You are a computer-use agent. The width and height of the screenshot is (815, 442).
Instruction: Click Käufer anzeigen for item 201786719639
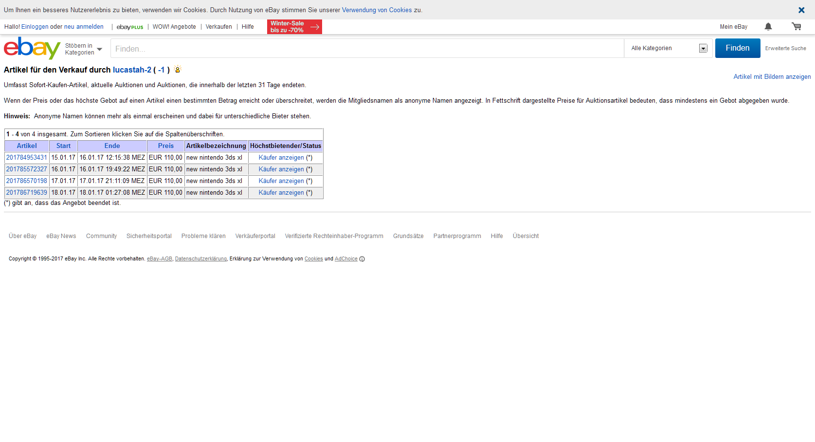(x=281, y=192)
